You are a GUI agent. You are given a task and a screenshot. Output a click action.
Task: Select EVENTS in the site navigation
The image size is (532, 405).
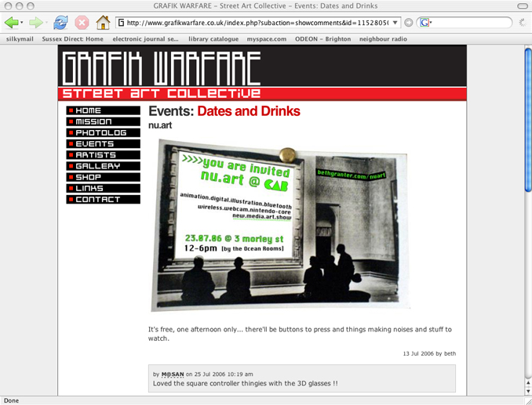point(103,144)
